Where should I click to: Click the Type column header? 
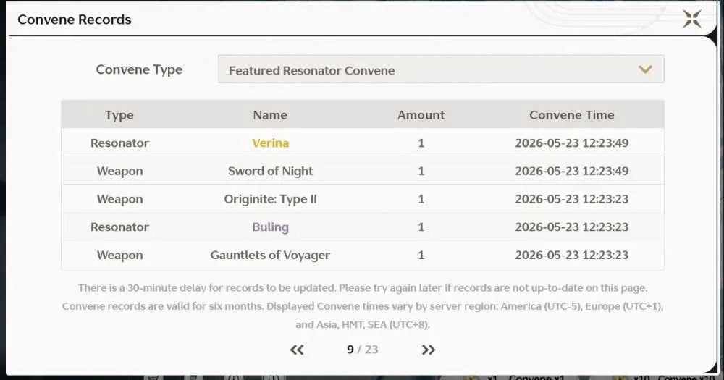[x=119, y=115]
